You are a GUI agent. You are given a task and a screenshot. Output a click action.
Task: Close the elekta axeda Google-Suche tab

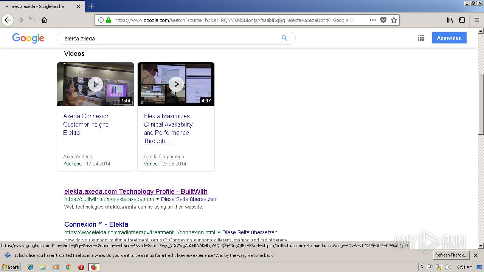[78, 6]
